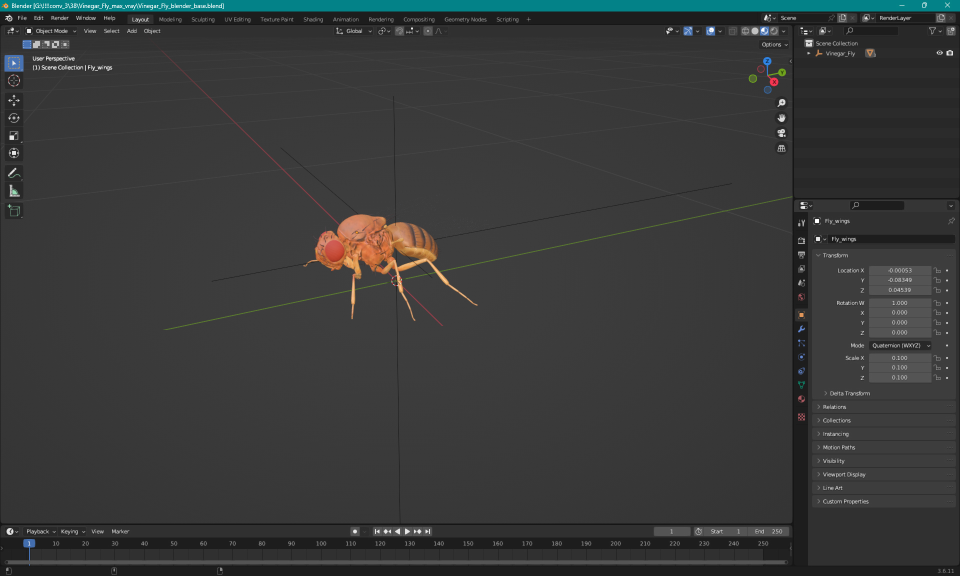Click Location X input field

[x=899, y=269]
